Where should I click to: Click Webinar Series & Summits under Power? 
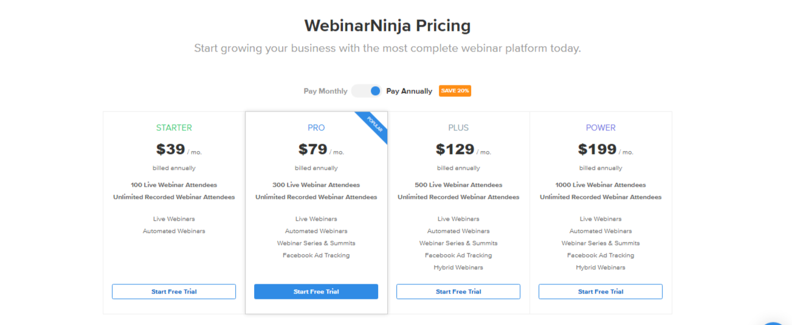click(x=601, y=243)
